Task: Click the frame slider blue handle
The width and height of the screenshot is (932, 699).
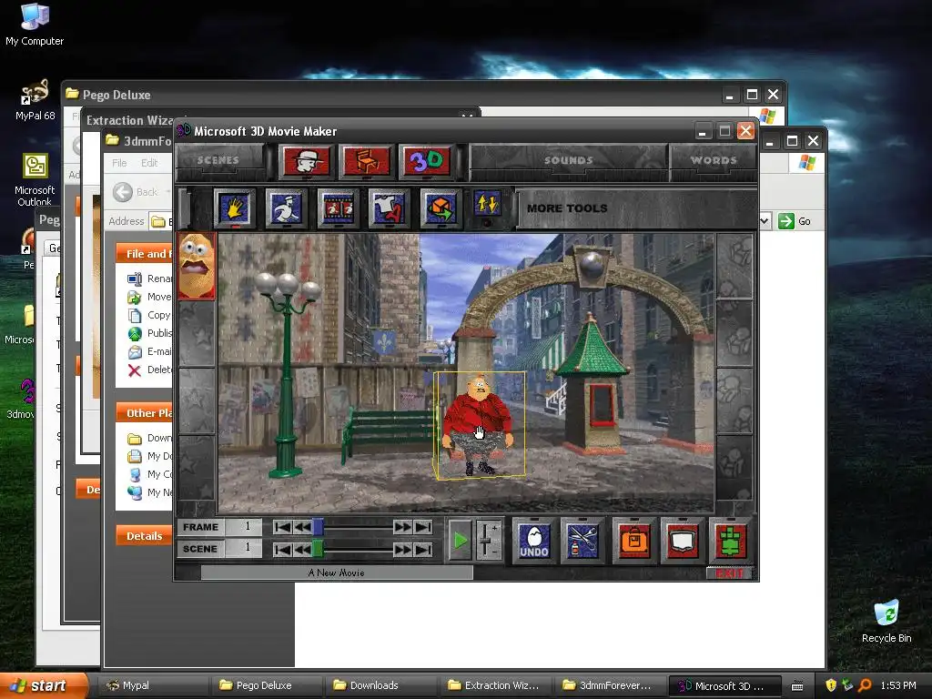Action: [x=319, y=527]
